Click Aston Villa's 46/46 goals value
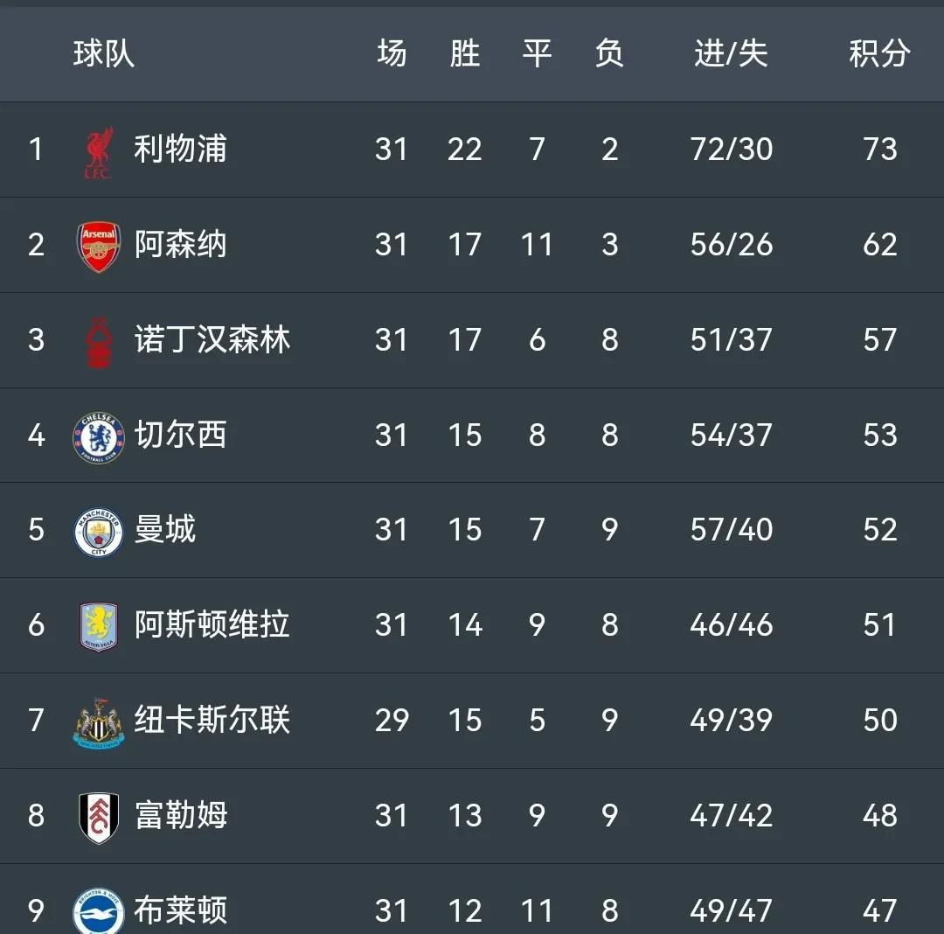The image size is (944, 934). (731, 625)
